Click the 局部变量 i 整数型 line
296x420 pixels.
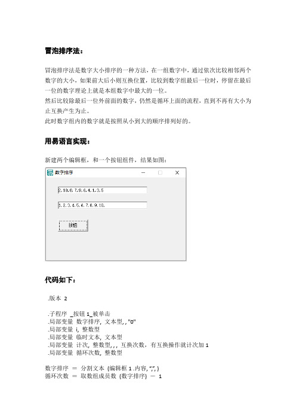pos(74,329)
